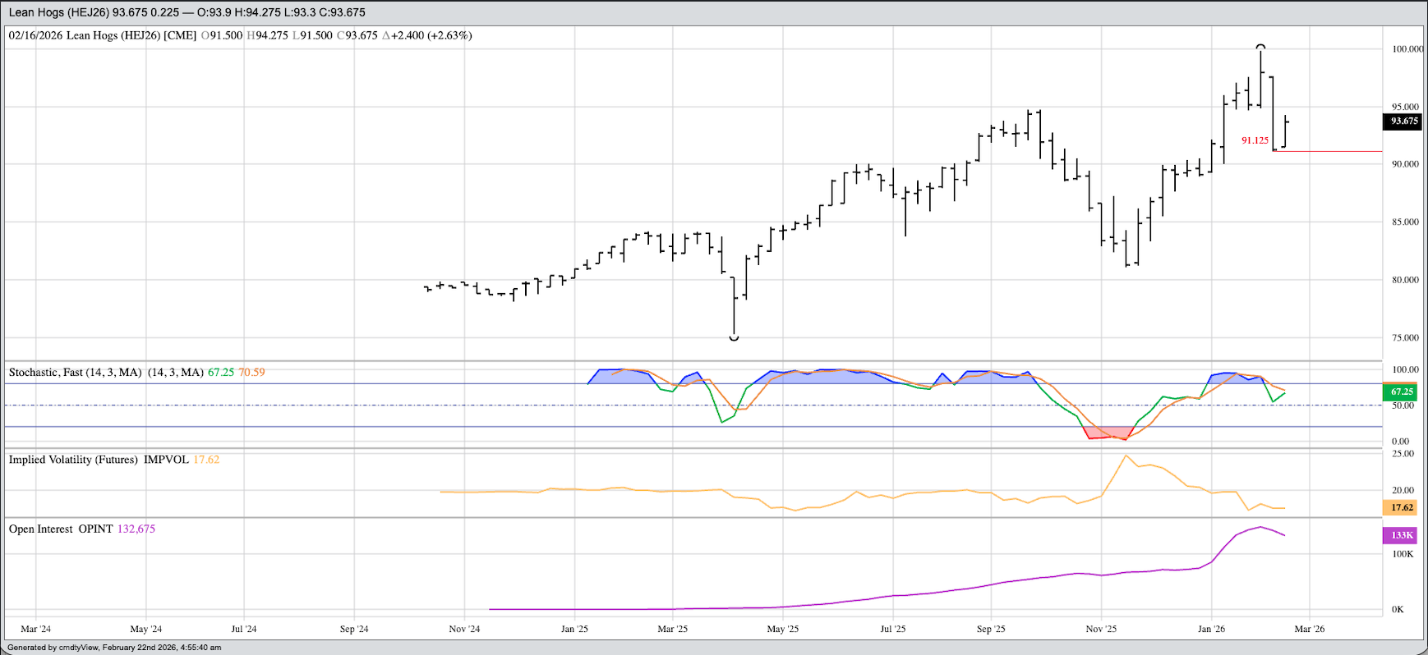Select the Jan '26 label on time axis
Screen dimensions: 1428x655
pyautogui.click(x=1211, y=630)
